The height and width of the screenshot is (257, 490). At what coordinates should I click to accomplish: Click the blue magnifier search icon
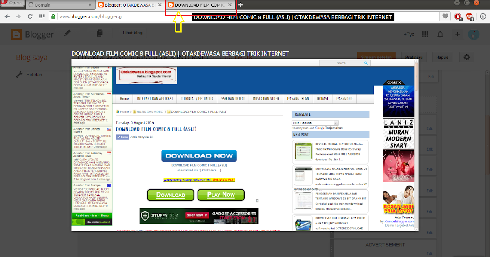click(x=366, y=63)
